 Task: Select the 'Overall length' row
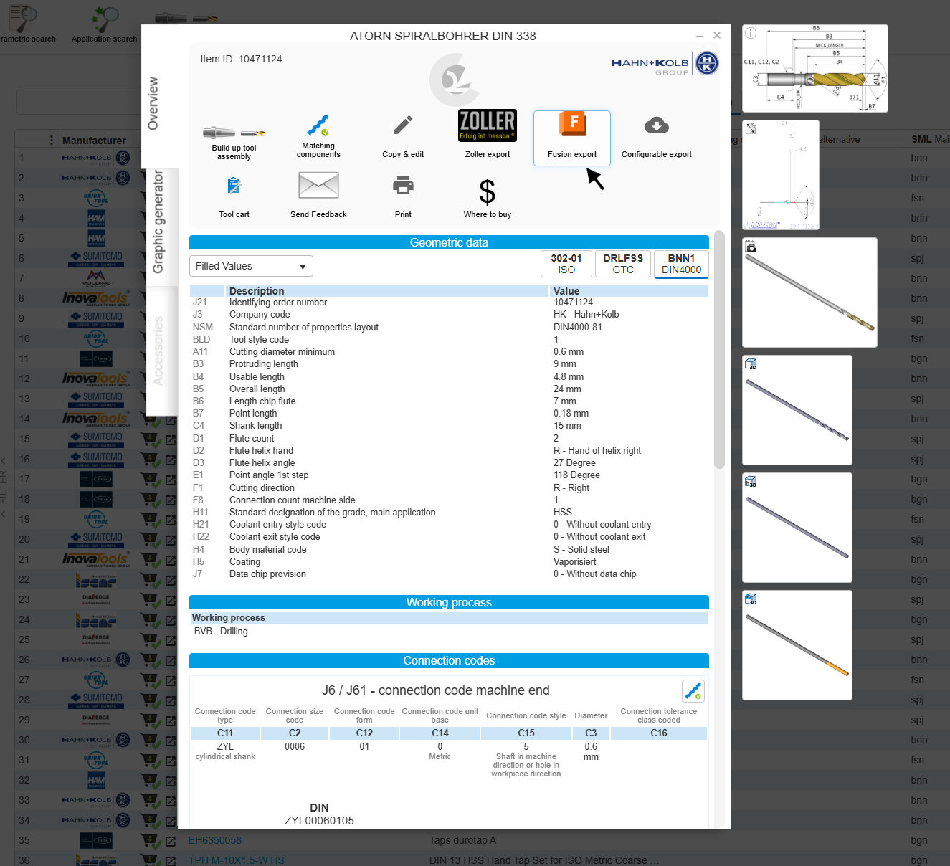click(x=449, y=389)
